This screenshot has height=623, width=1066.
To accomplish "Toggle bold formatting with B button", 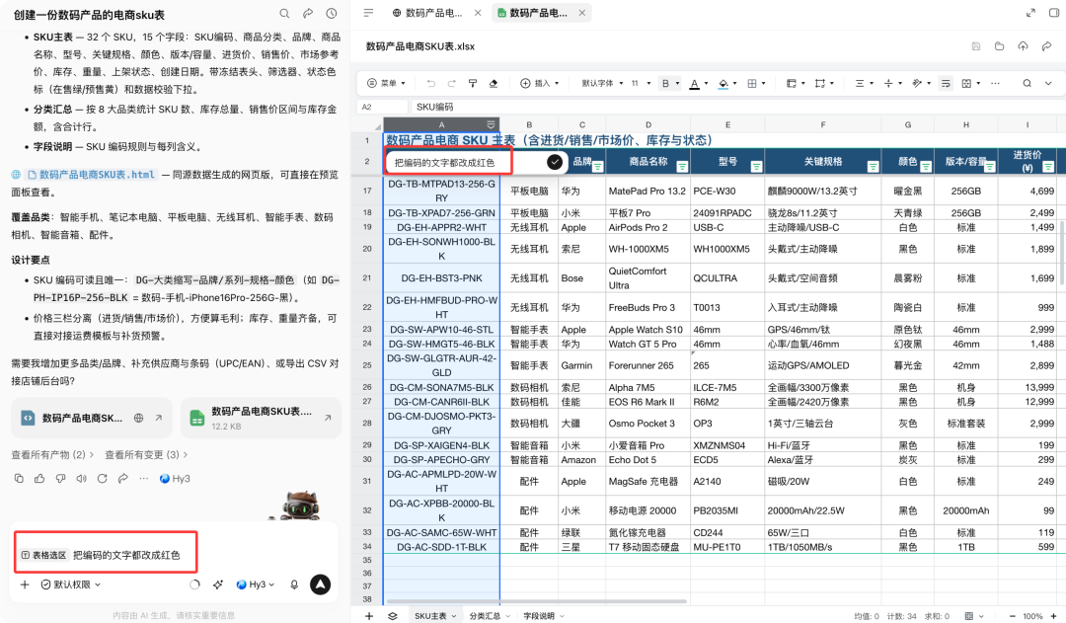I will click(665, 83).
